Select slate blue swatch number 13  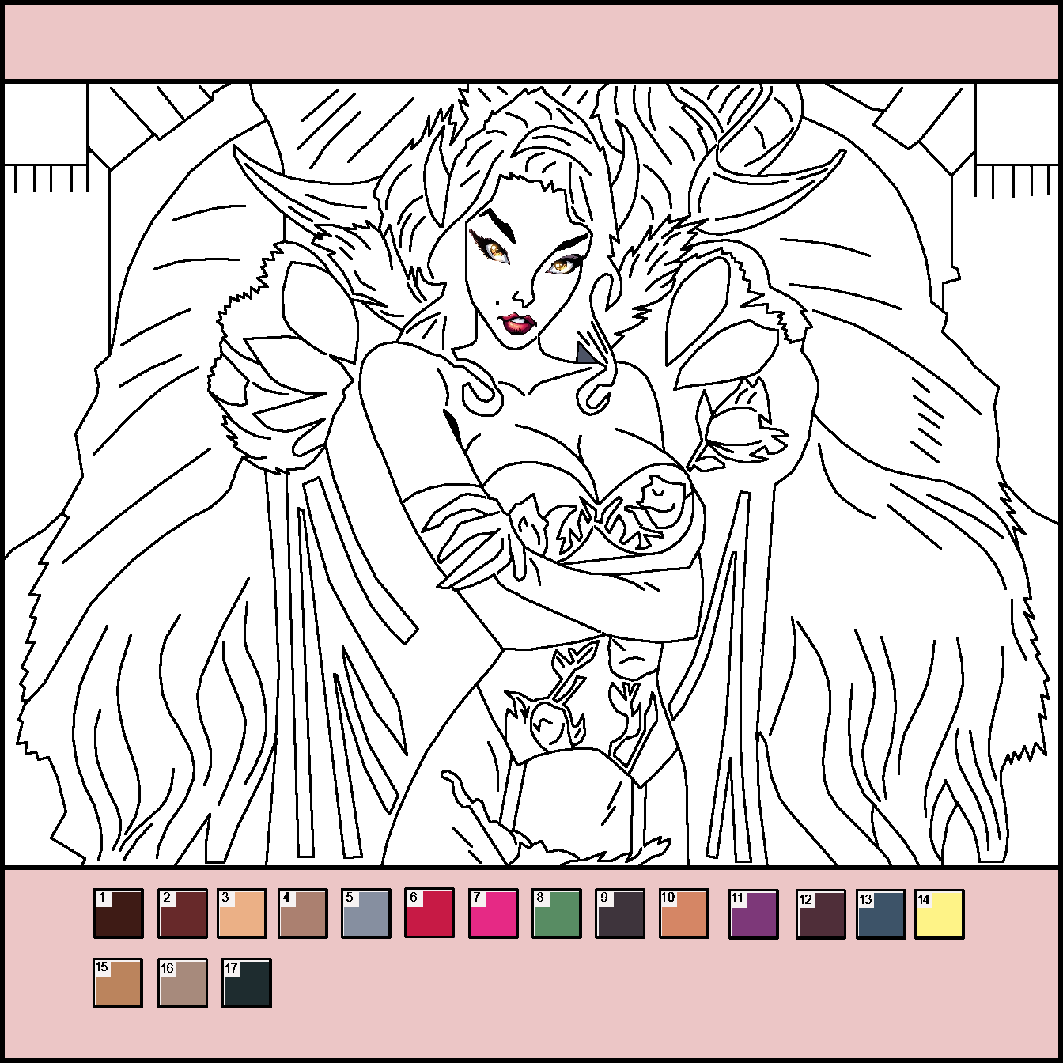click(881, 915)
